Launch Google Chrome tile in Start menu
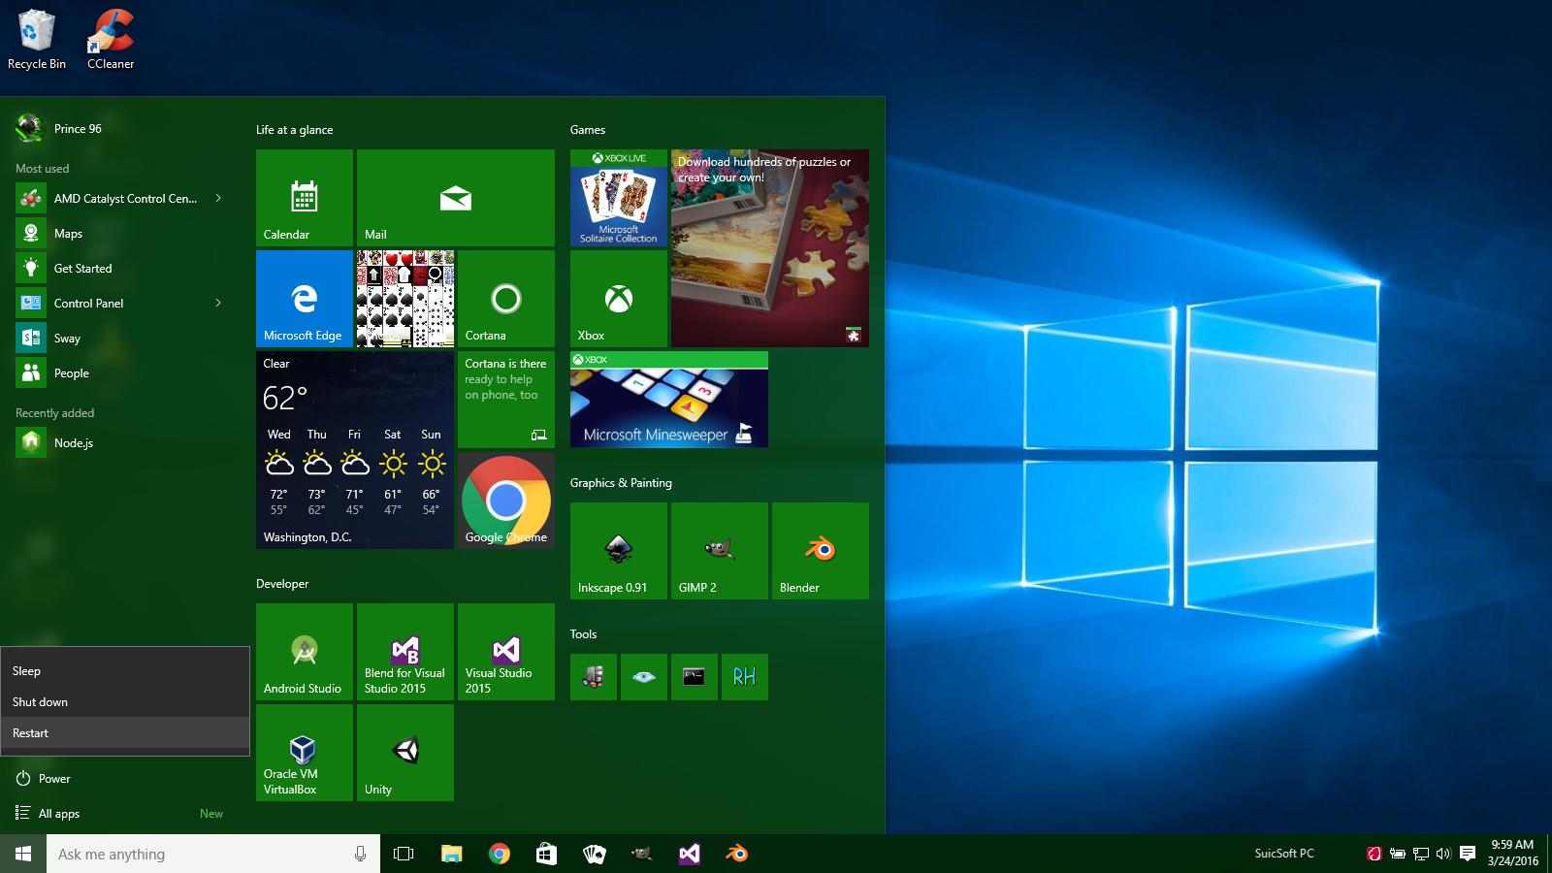1552x873 pixels. coord(506,501)
